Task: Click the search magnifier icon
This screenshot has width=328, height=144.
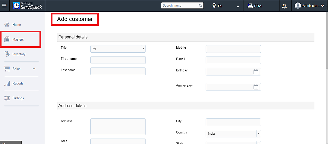Action: coord(200,5)
